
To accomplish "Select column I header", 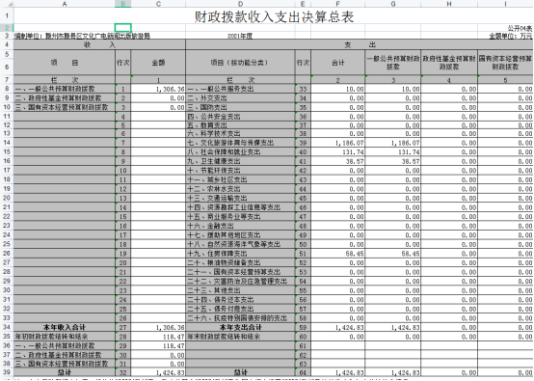I will [x=505, y=4].
